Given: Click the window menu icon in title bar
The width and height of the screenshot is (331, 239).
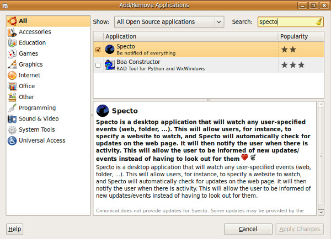Looking at the screenshot, I should [x=6, y=6].
